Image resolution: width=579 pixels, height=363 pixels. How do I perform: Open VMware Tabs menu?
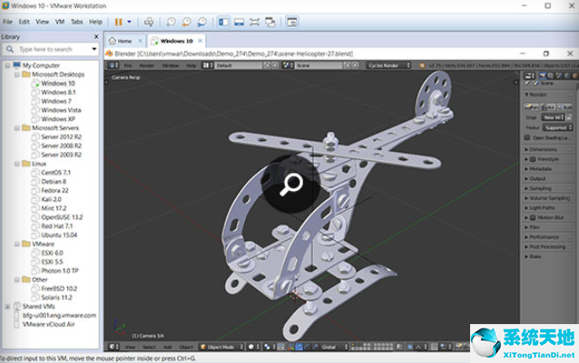(77, 22)
